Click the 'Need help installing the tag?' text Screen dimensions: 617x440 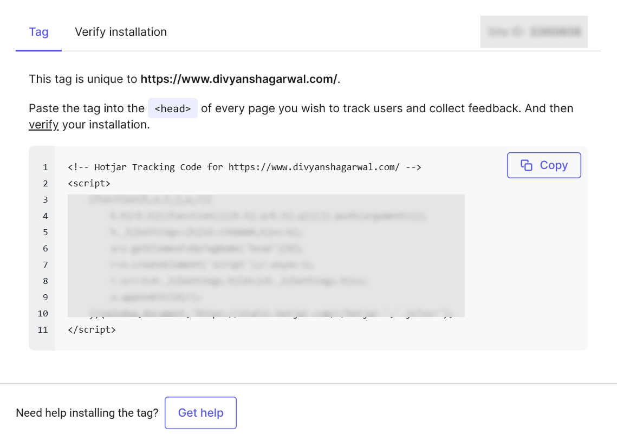click(87, 413)
